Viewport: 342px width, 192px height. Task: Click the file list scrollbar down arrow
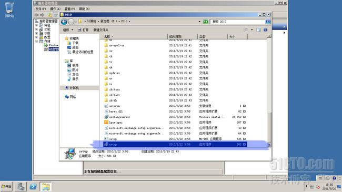(x=269, y=145)
